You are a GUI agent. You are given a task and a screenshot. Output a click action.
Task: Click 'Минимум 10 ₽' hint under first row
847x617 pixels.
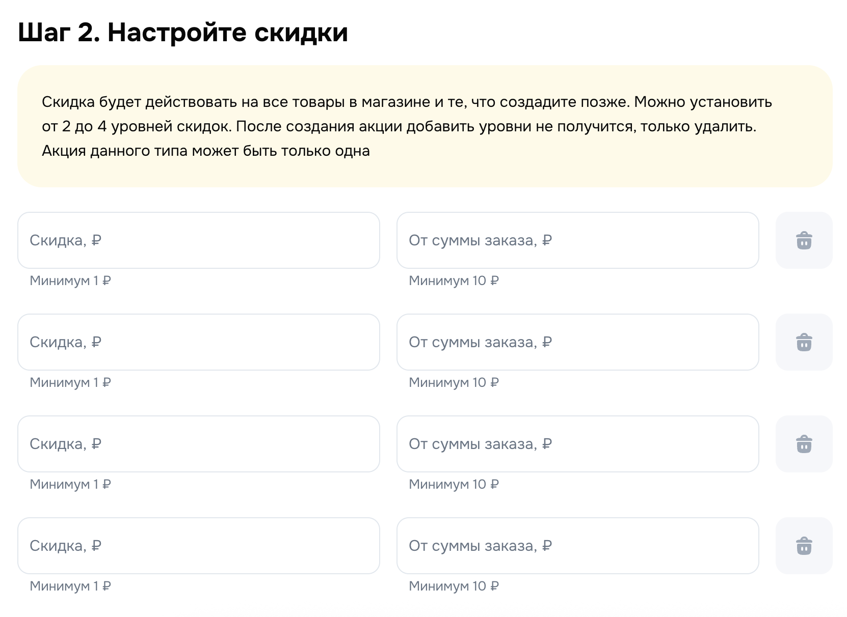pos(454,281)
